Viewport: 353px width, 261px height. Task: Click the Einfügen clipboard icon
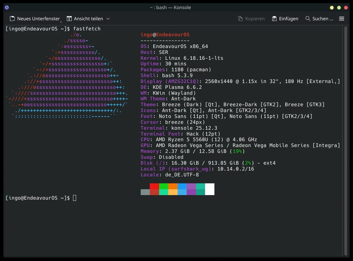pos(274,19)
